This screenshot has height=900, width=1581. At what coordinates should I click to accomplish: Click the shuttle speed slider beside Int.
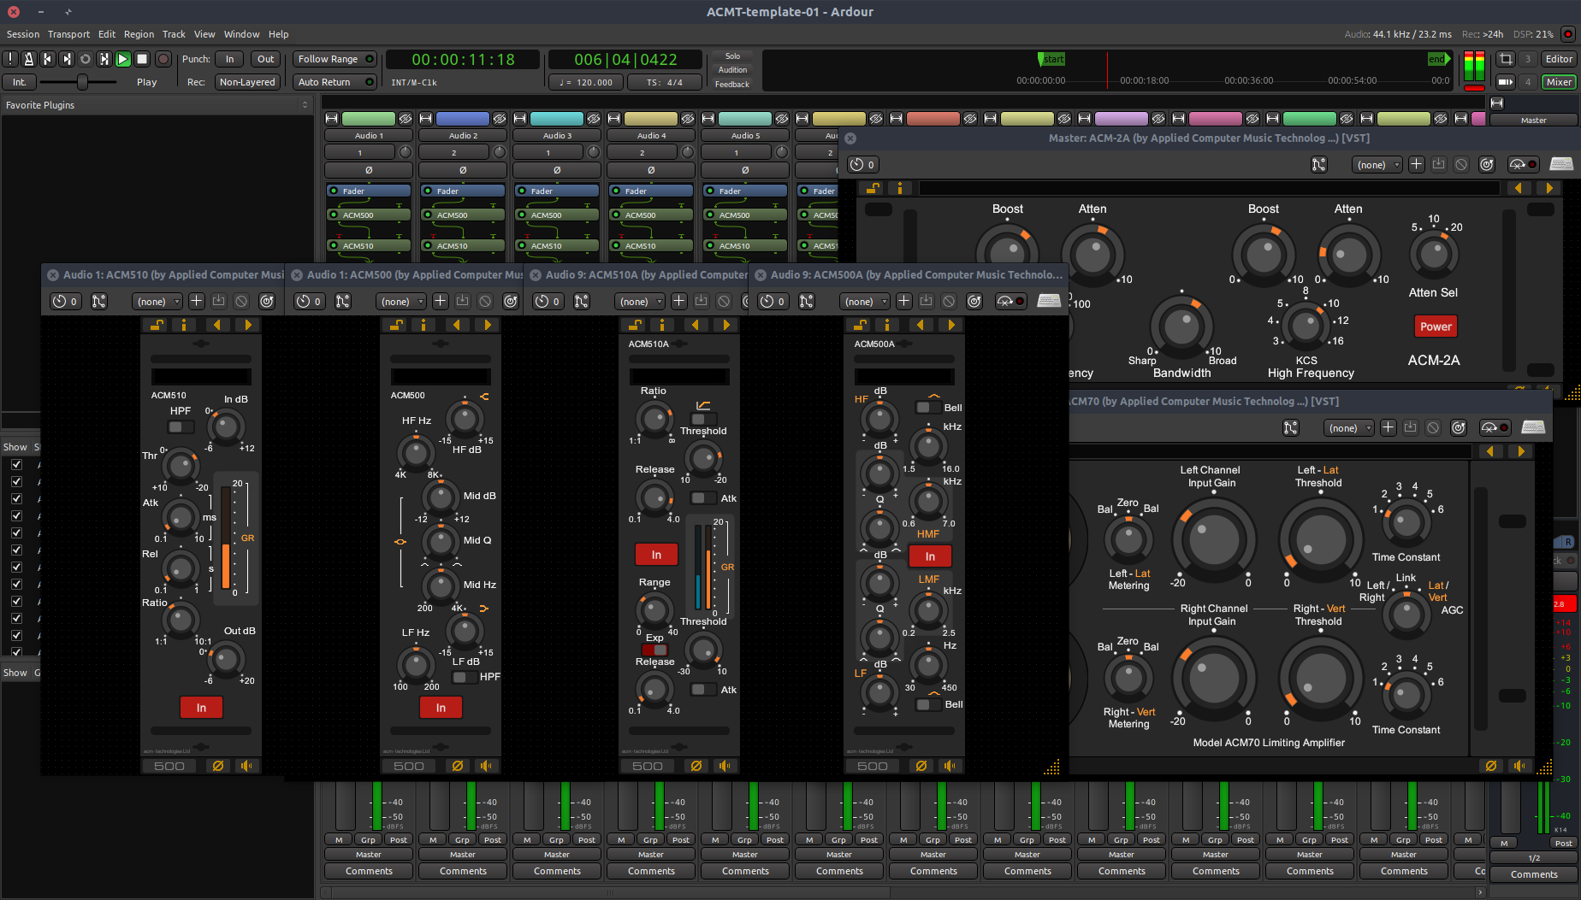coord(82,82)
